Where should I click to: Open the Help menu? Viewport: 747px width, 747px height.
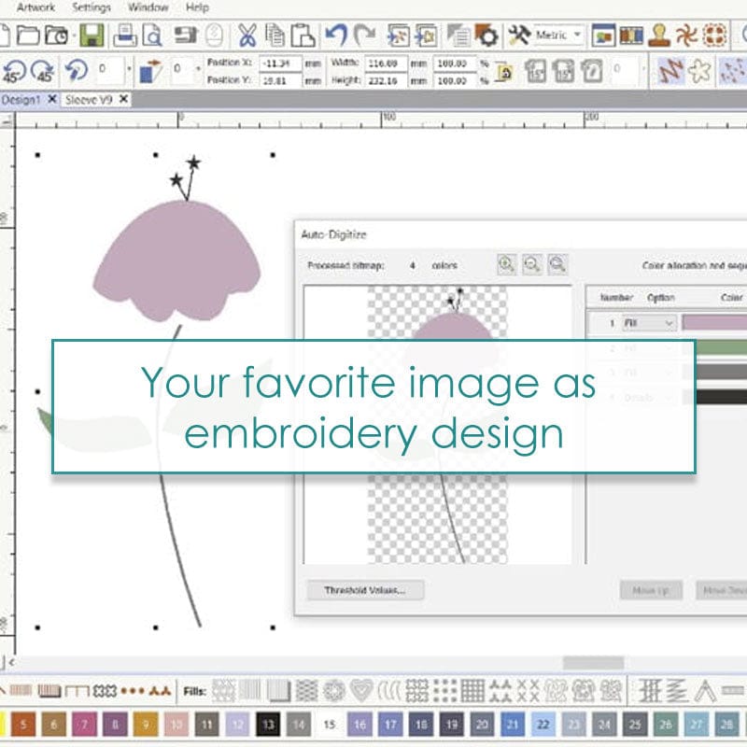(197, 7)
